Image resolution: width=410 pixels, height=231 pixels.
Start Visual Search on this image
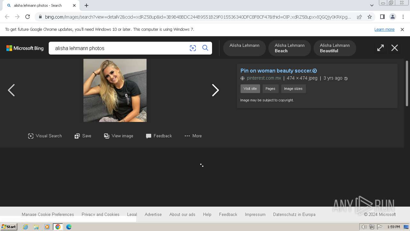45,136
